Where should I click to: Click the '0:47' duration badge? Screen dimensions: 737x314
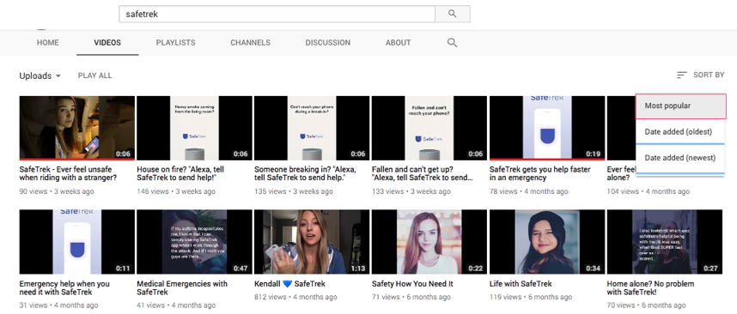(x=241, y=269)
